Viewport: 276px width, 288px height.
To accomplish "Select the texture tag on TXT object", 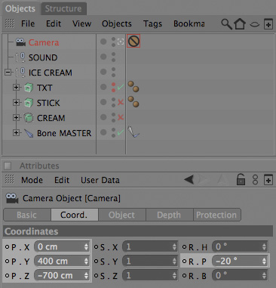I will [x=133, y=87].
